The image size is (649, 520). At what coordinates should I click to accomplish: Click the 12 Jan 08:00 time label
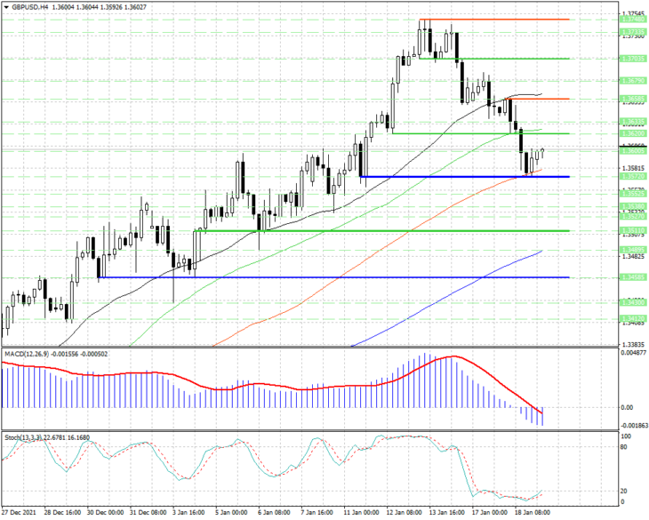403,513
